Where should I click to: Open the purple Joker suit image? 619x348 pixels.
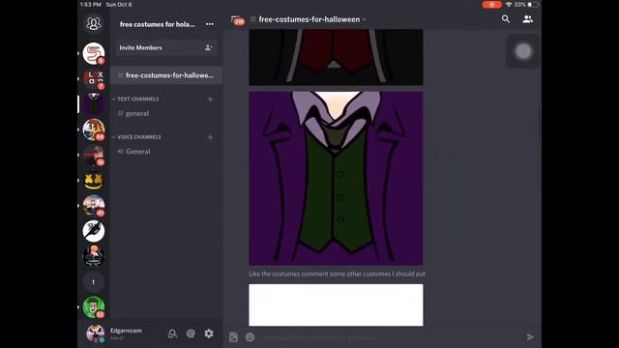pos(336,178)
